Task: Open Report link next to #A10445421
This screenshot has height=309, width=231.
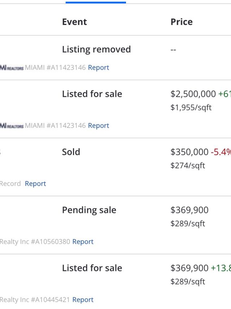Action: click(x=83, y=300)
